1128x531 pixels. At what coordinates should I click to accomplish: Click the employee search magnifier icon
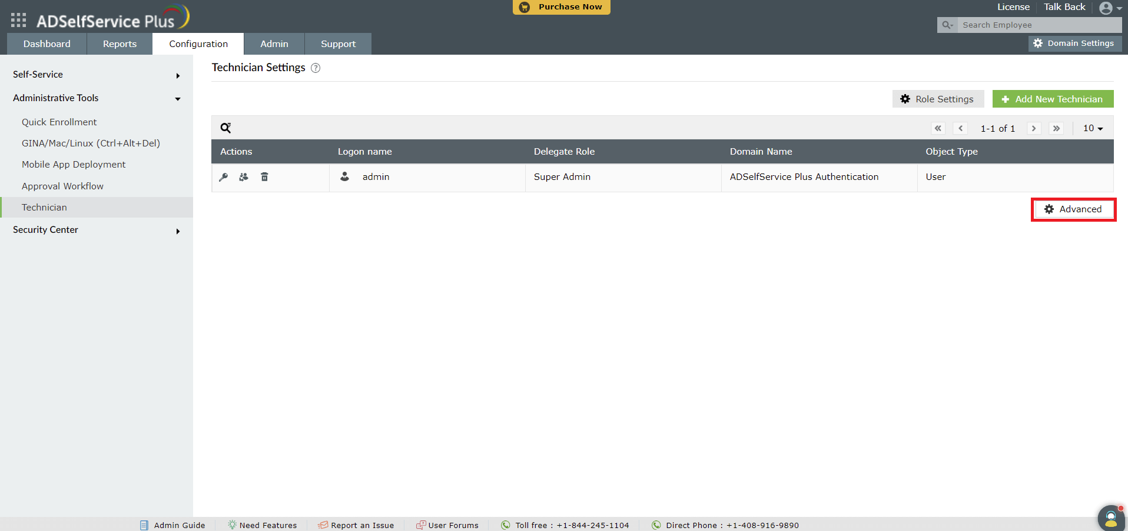pyautogui.click(x=947, y=25)
